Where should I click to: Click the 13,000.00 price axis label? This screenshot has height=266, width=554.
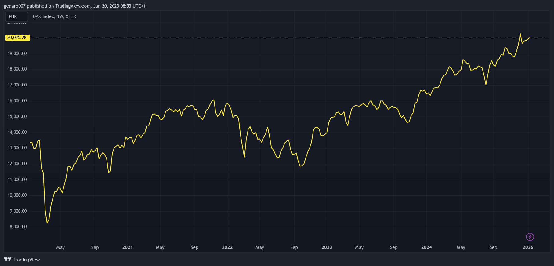click(x=17, y=148)
